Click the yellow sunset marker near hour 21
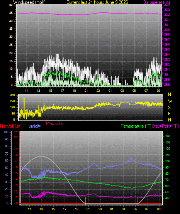Image resolution: width=180 pixels, height=214 pixels. (x=85, y=201)
